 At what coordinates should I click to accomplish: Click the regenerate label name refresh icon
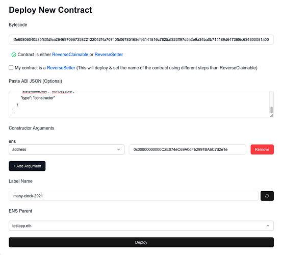click(267, 196)
